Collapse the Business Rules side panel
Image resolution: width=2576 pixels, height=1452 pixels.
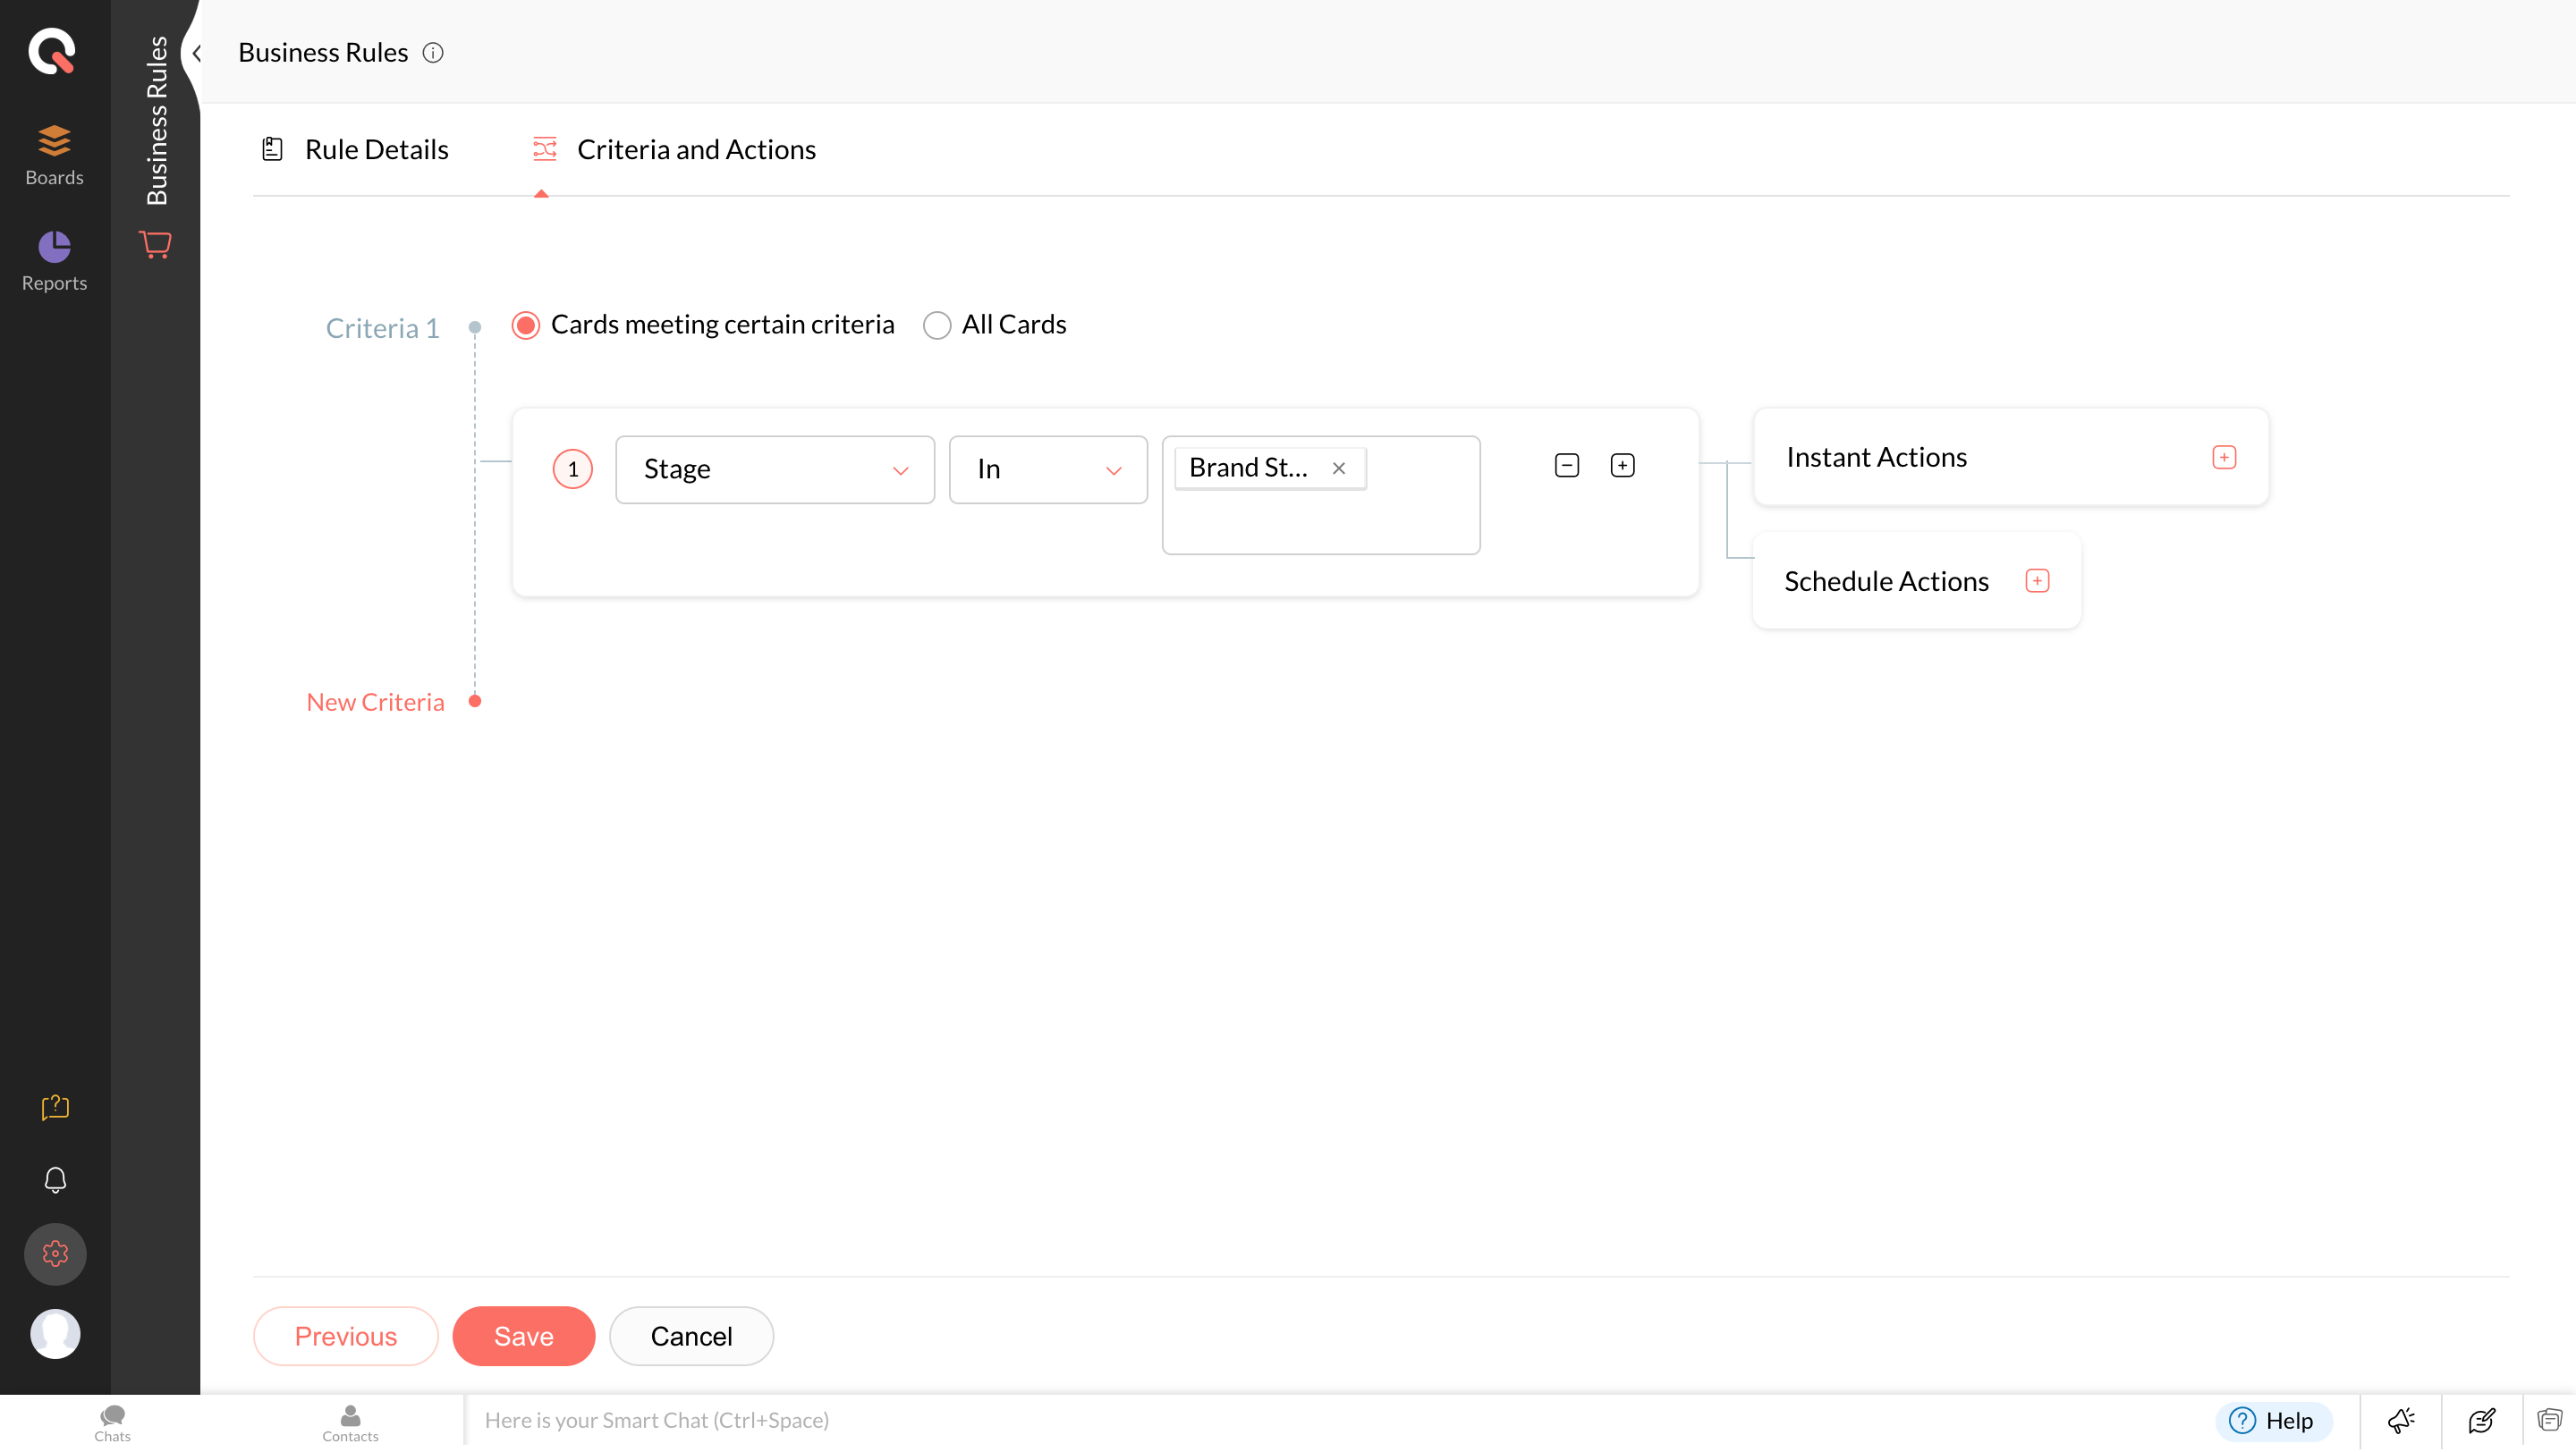pos(196,54)
